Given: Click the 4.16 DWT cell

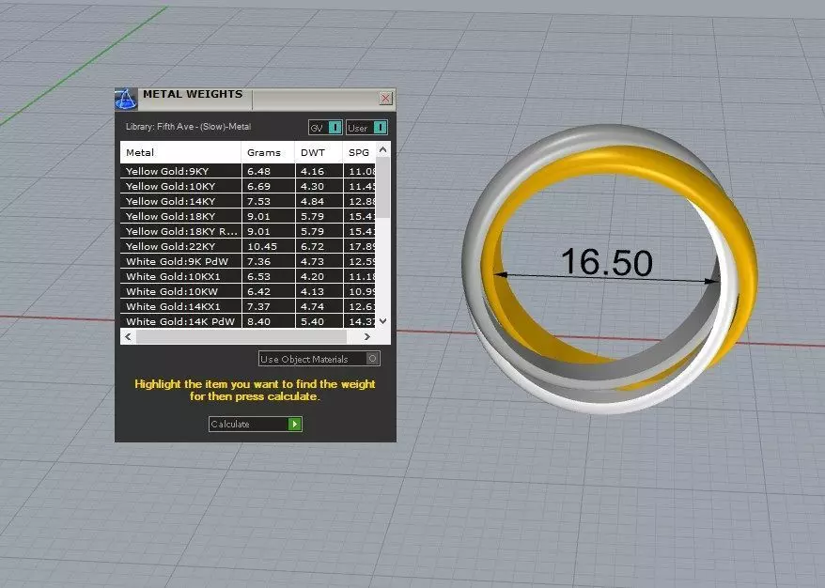Looking at the screenshot, I should pos(319,171).
